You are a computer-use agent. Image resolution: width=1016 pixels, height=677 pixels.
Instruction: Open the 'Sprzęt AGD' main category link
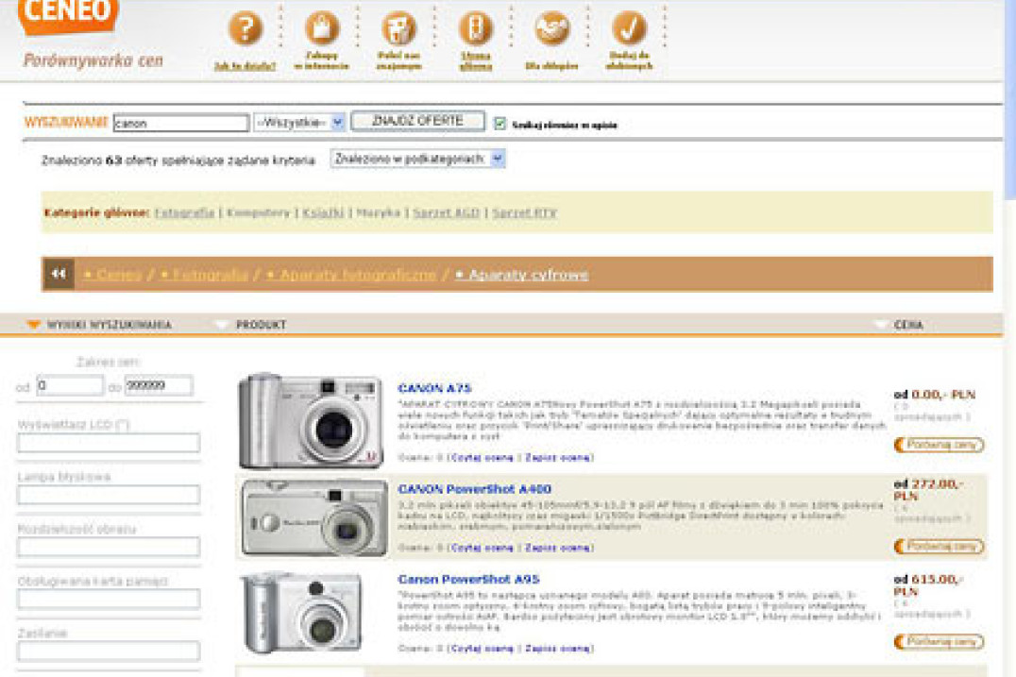[x=446, y=212]
